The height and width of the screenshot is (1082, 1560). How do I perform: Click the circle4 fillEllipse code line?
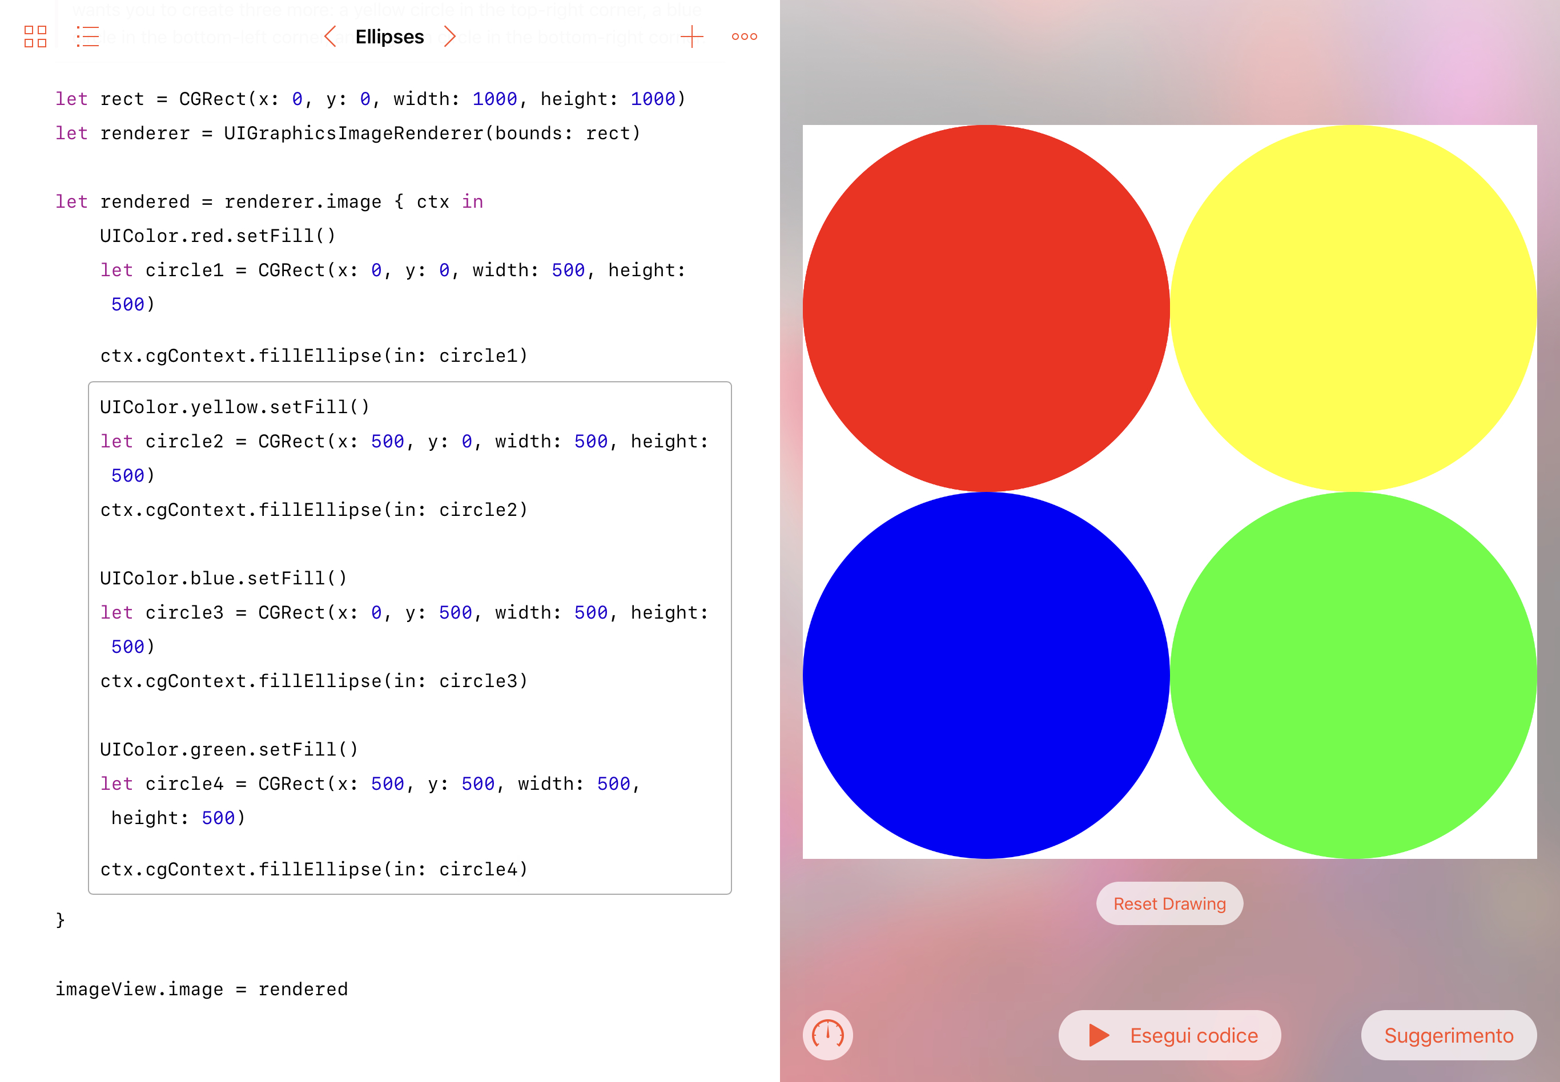coord(313,869)
